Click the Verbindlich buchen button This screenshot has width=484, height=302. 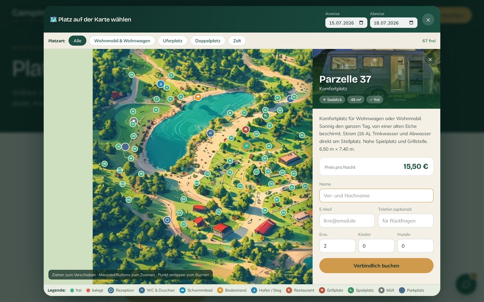pyautogui.click(x=376, y=266)
